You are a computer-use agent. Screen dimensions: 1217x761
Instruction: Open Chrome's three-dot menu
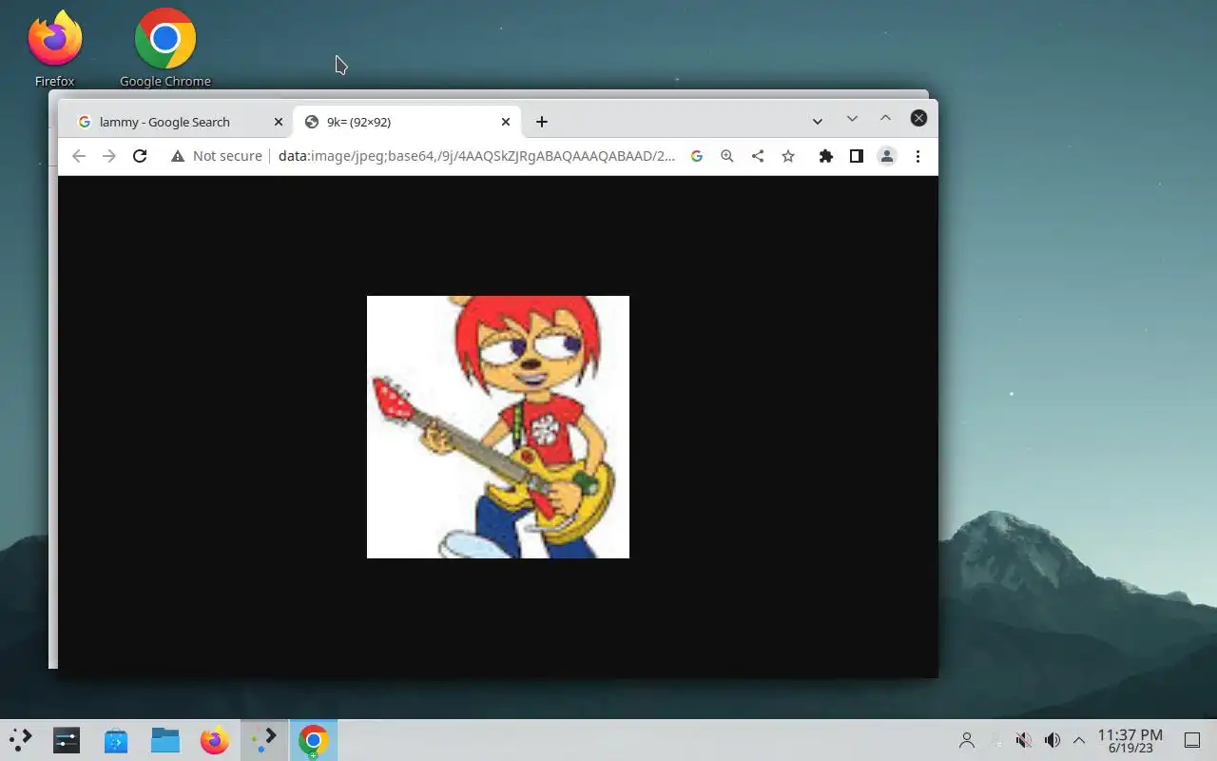[x=918, y=156]
